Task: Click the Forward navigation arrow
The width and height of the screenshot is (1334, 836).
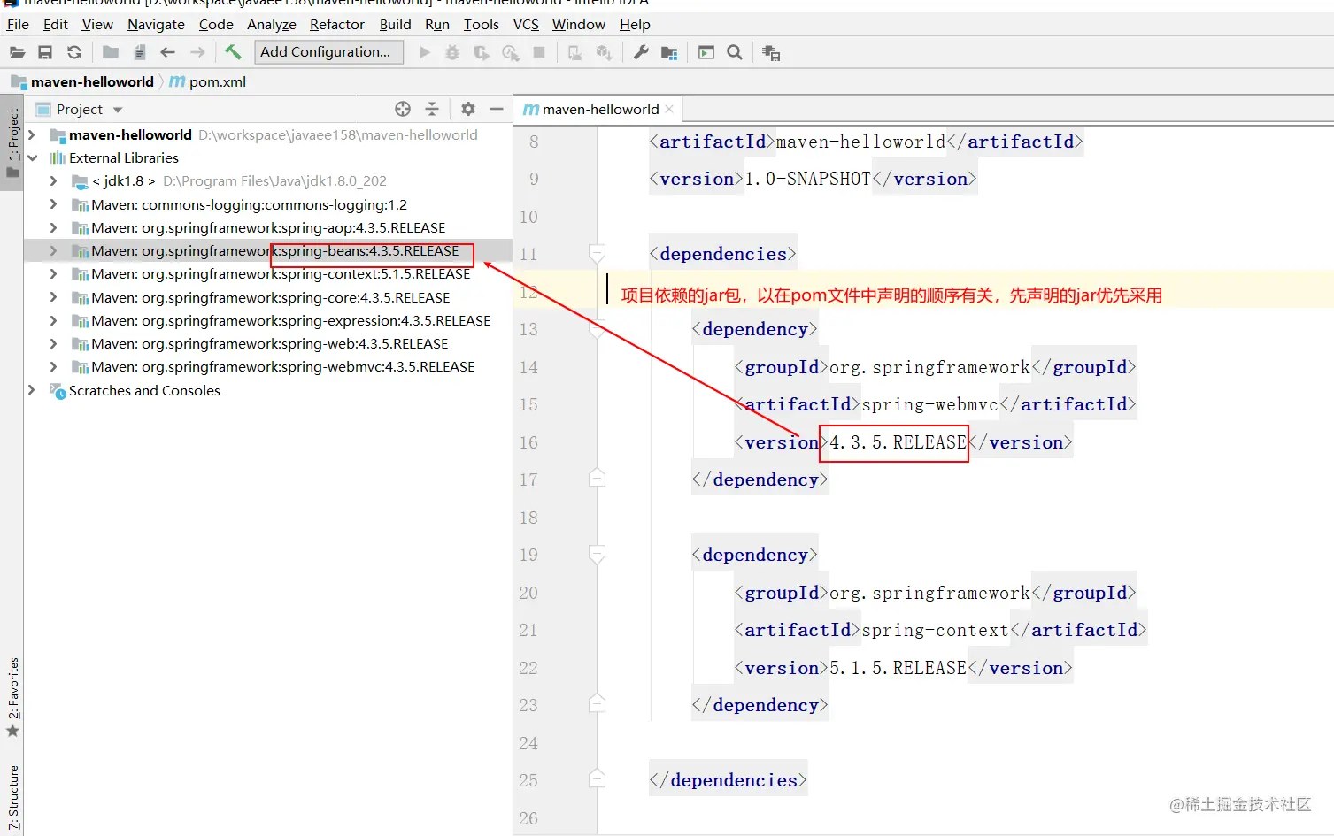Action: (197, 53)
